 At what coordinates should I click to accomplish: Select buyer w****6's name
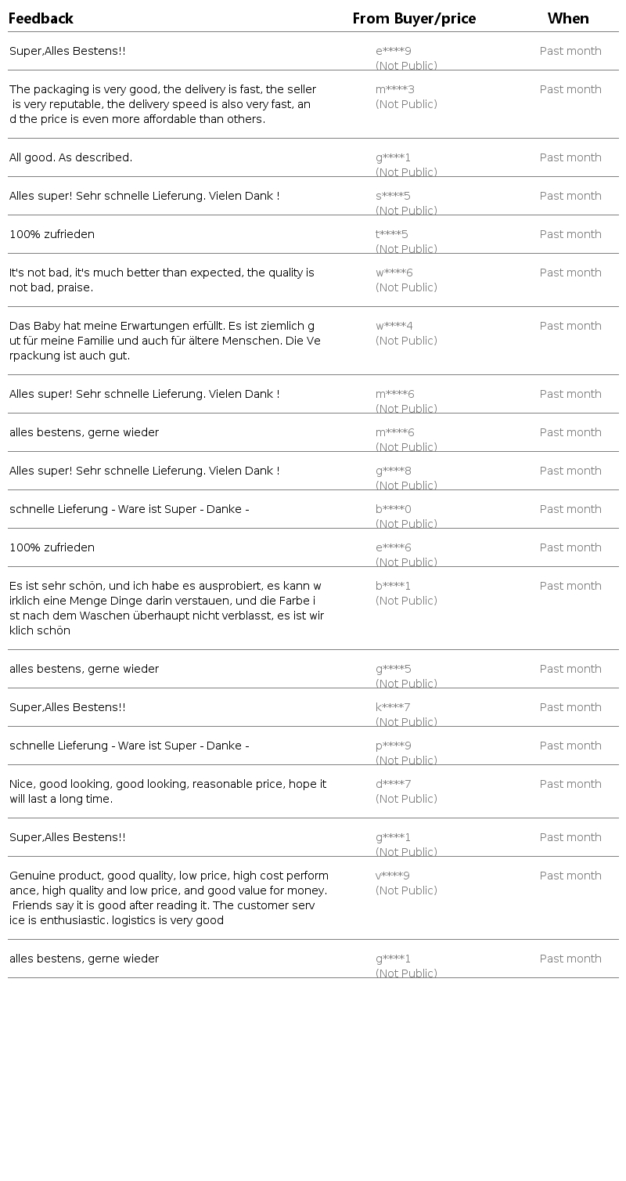pyautogui.click(x=394, y=273)
